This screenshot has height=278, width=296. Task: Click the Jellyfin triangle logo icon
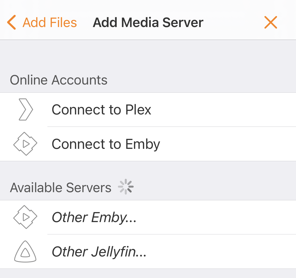[x=25, y=251]
